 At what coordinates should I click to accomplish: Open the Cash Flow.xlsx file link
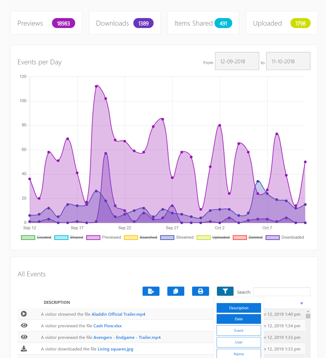click(x=107, y=326)
